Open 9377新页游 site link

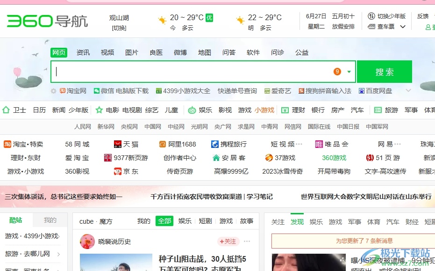click(x=126, y=158)
